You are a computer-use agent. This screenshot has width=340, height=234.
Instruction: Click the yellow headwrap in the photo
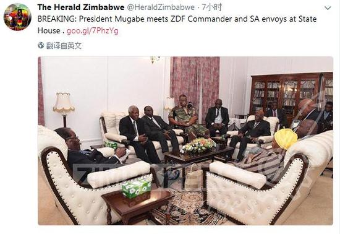(x=286, y=138)
